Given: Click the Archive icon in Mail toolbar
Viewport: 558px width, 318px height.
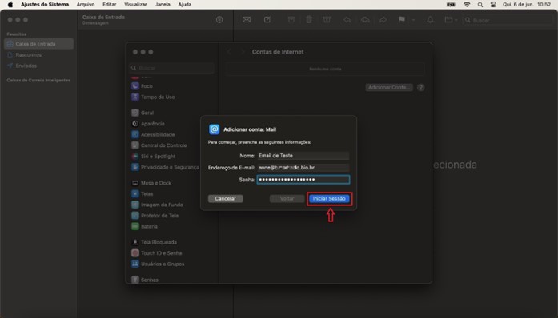Looking at the screenshot, I should (x=291, y=20).
